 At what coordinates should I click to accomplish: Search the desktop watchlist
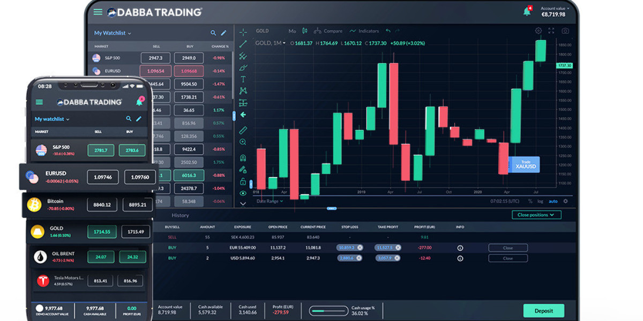point(213,33)
